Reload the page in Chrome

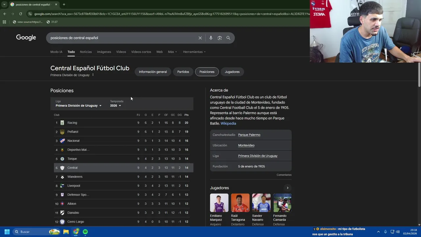tap(20, 14)
